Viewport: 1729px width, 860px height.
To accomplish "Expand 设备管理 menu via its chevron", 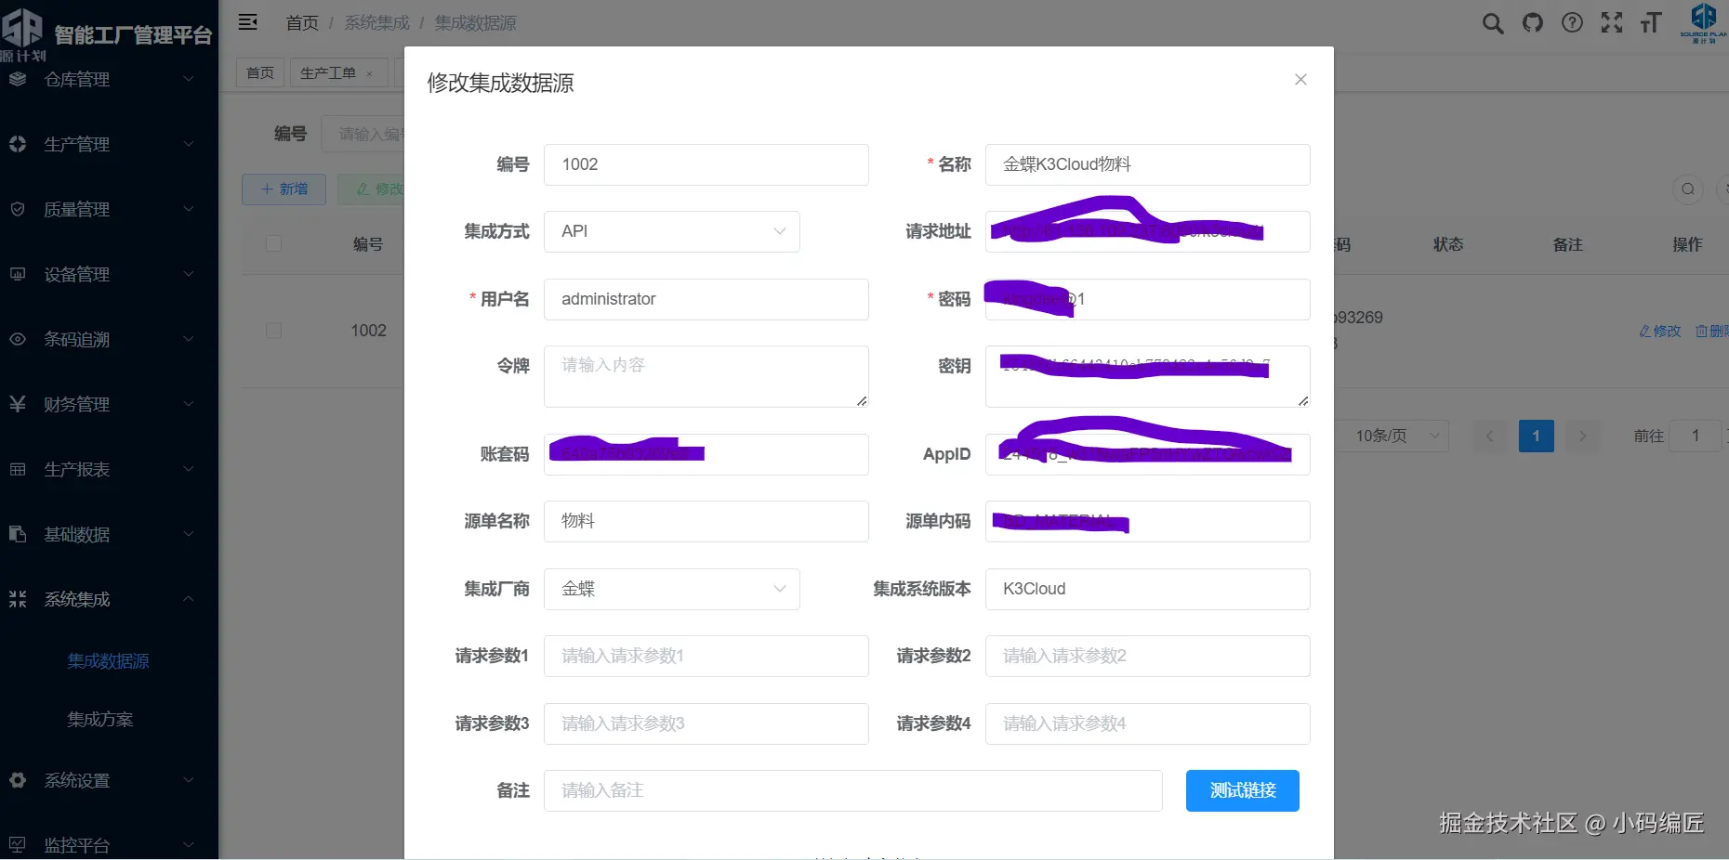I will point(189,274).
